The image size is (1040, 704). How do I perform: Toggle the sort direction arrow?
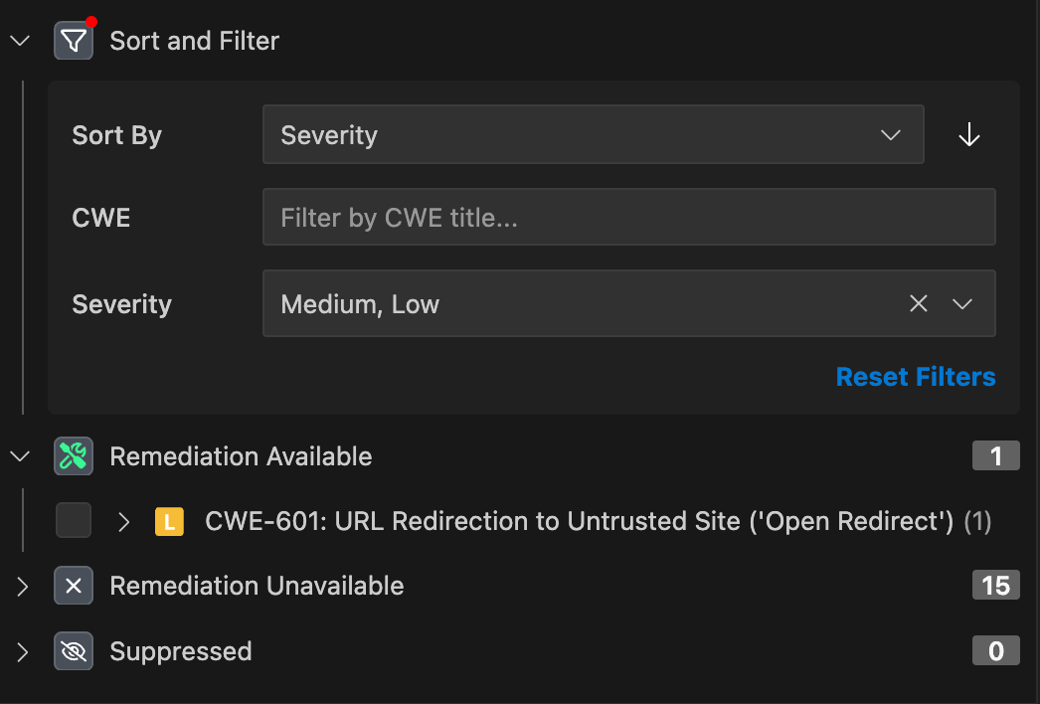click(x=969, y=135)
